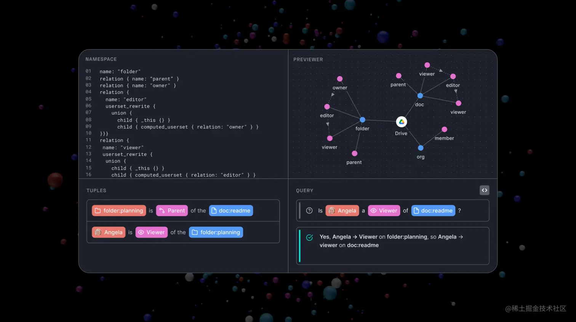576x322 pixels.
Task: Select the org node in previewer graph
Action: [421, 148]
